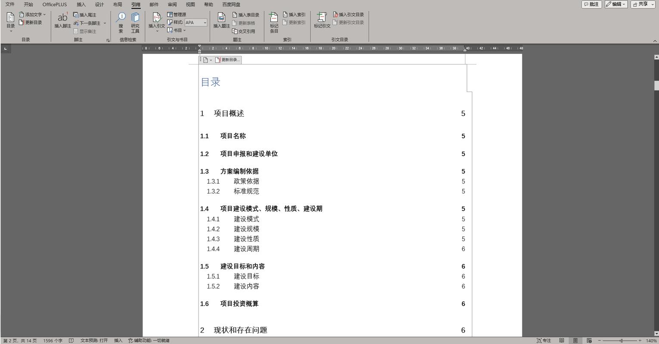Open the 百度网盘 tab

click(231, 4)
